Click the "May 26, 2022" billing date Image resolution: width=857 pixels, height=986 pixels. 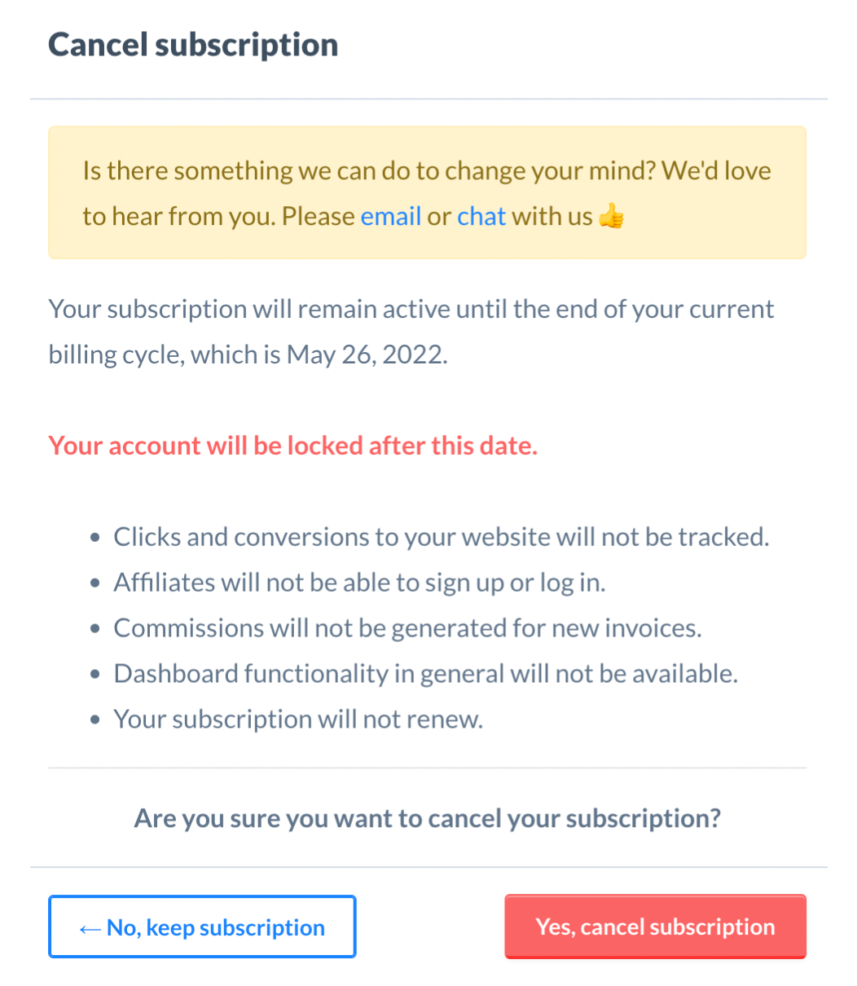(365, 355)
